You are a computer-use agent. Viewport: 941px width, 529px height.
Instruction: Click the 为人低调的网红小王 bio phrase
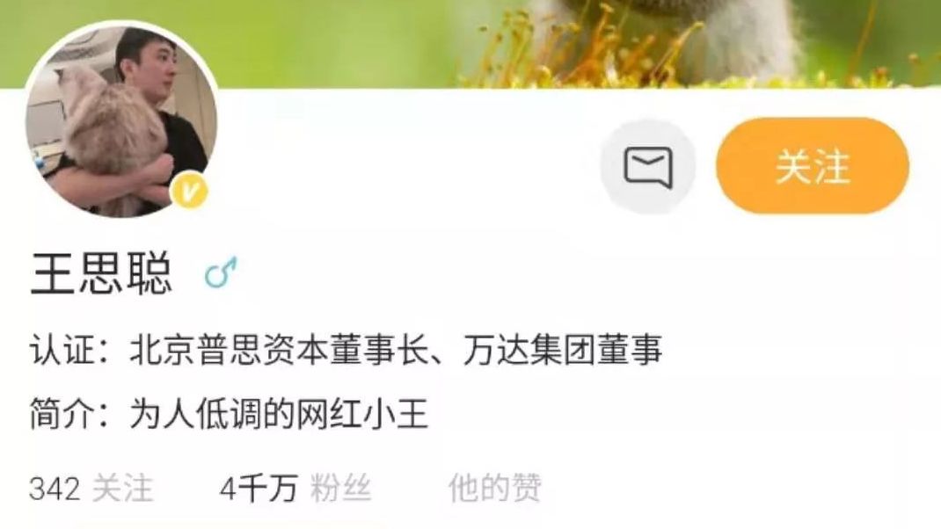click(x=279, y=414)
